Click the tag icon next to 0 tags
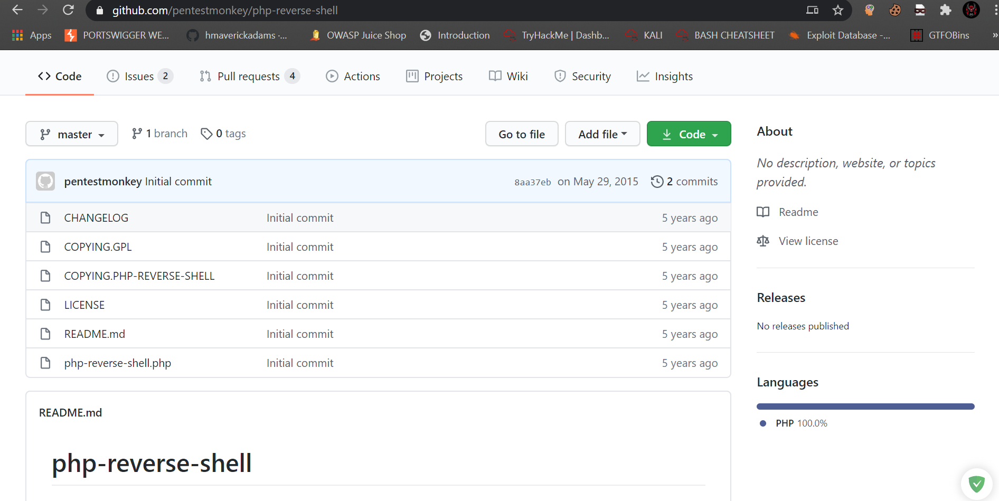 click(206, 134)
